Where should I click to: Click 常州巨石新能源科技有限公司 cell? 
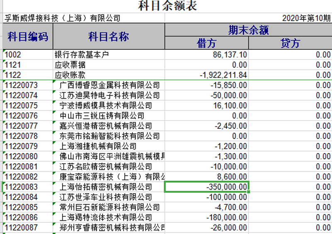coord(109,207)
